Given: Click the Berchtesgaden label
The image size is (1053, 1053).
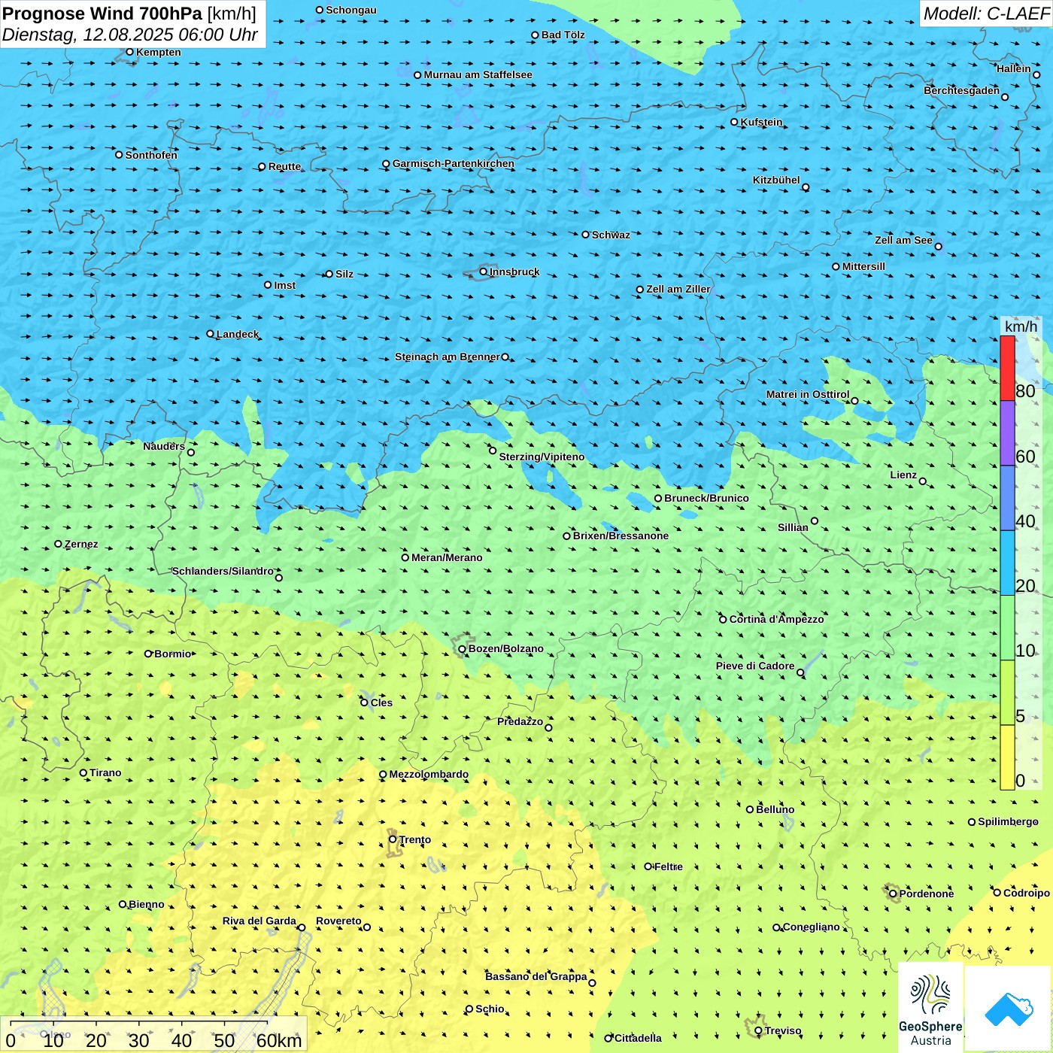Looking at the screenshot, I should coord(961,90).
